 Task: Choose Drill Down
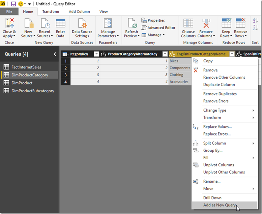pyautogui.click(x=225, y=198)
